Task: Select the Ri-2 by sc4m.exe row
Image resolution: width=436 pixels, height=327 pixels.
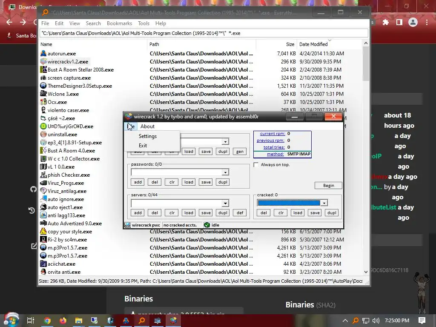Action: click(x=201, y=239)
